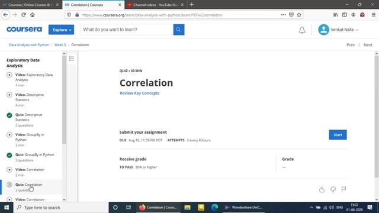Click the padlock site security icon
379x213 pixels.
click(77, 15)
